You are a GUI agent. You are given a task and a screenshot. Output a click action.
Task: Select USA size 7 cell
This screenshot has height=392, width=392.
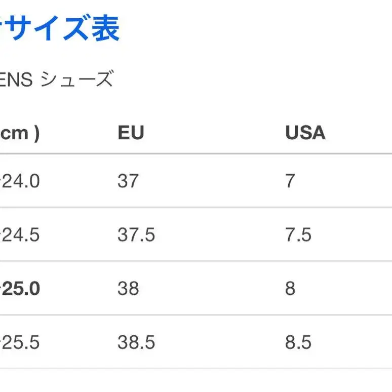[x=290, y=181]
